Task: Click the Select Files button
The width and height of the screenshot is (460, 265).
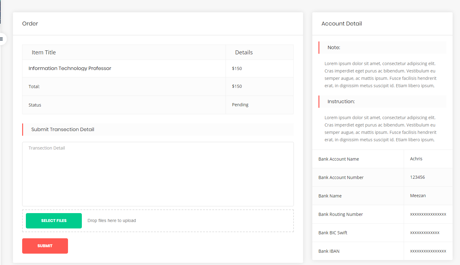Action: coord(54,221)
